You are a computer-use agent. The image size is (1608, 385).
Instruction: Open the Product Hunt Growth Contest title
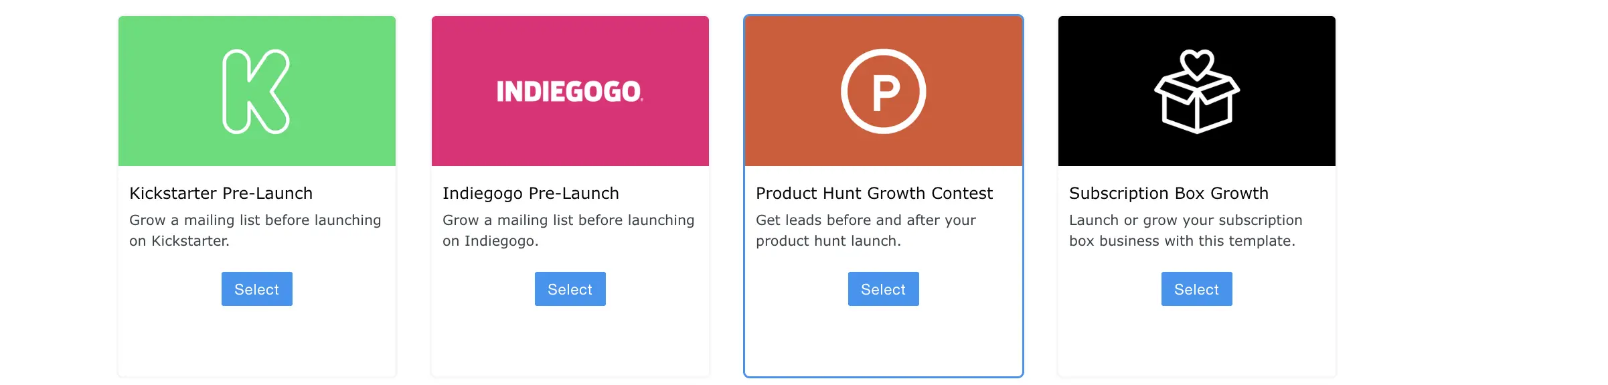click(874, 194)
